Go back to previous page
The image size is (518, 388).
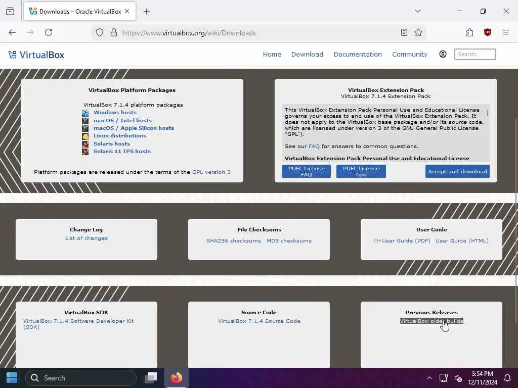(12, 32)
